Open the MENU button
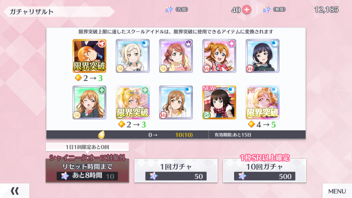The height and width of the screenshot is (198, 352). click(337, 191)
